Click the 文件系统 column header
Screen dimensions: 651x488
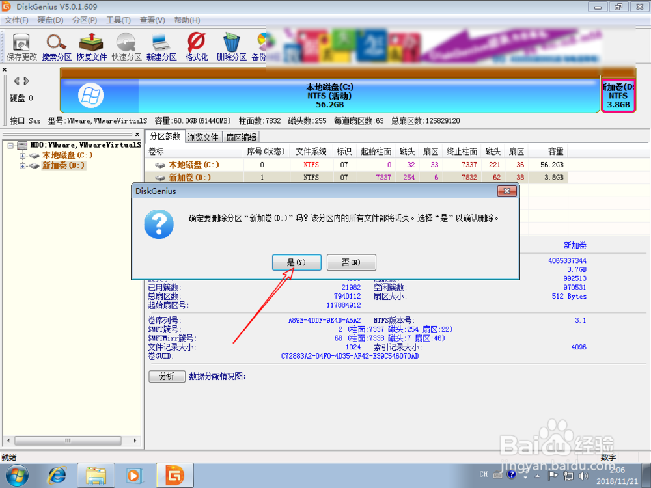pos(311,152)
